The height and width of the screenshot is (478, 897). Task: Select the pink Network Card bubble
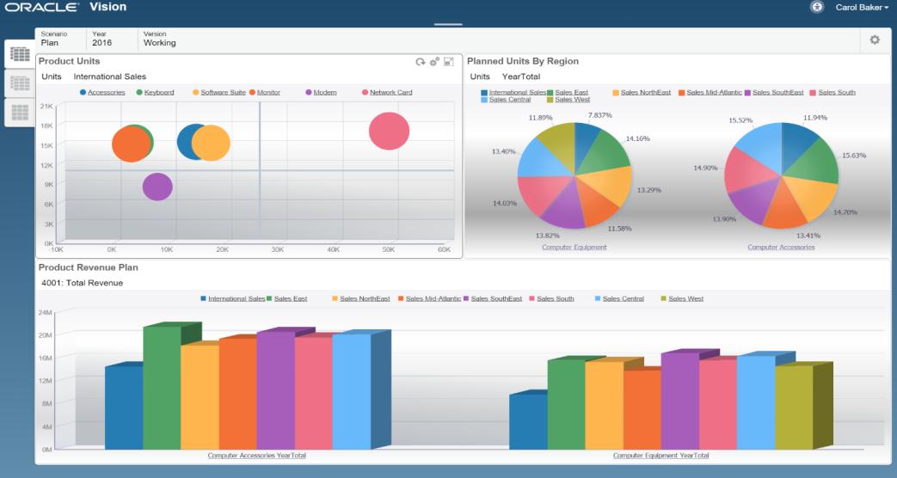389,131
